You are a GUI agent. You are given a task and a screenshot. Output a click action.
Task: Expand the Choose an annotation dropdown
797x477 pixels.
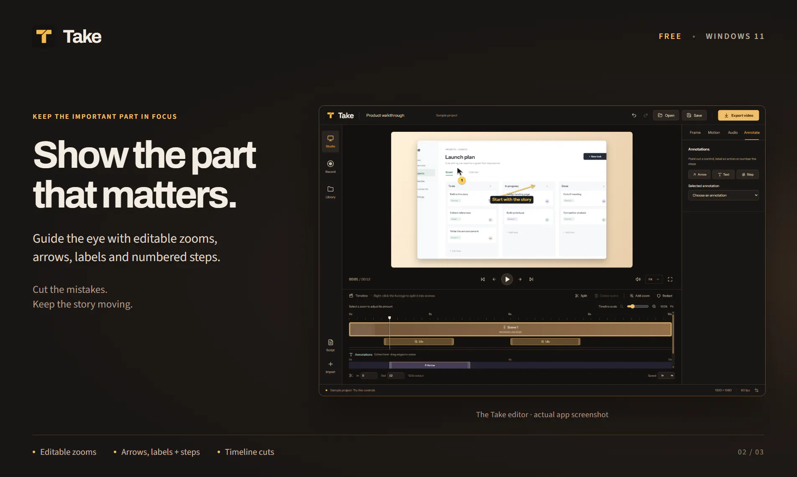[x=723, y=195]
